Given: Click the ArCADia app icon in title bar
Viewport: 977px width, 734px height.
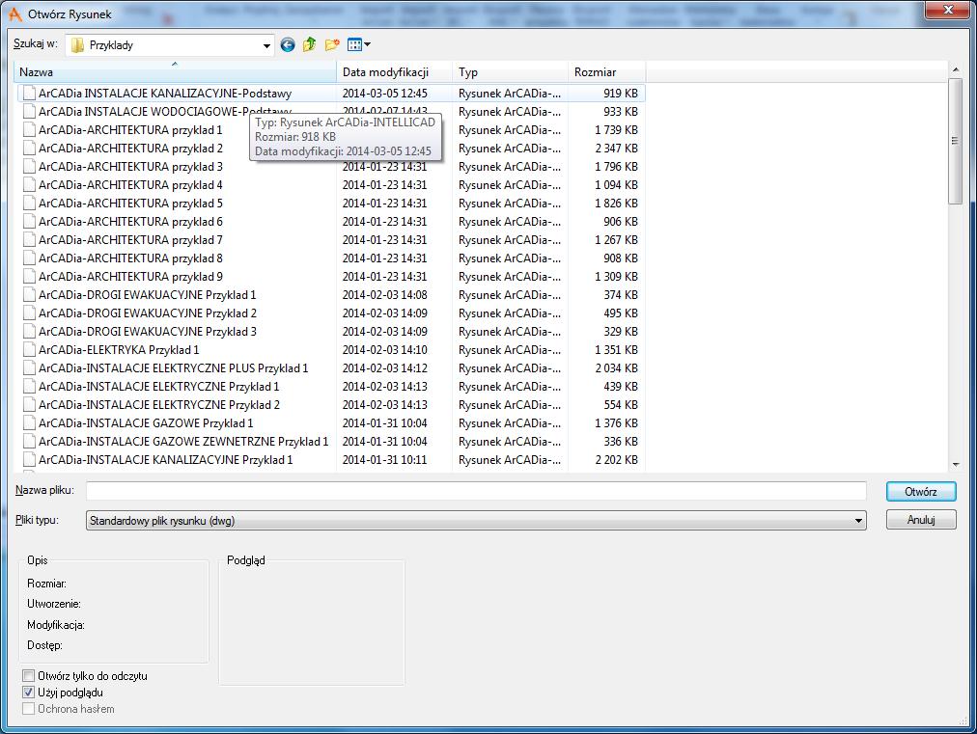Looking at the screenshot, I should point(14,14).
